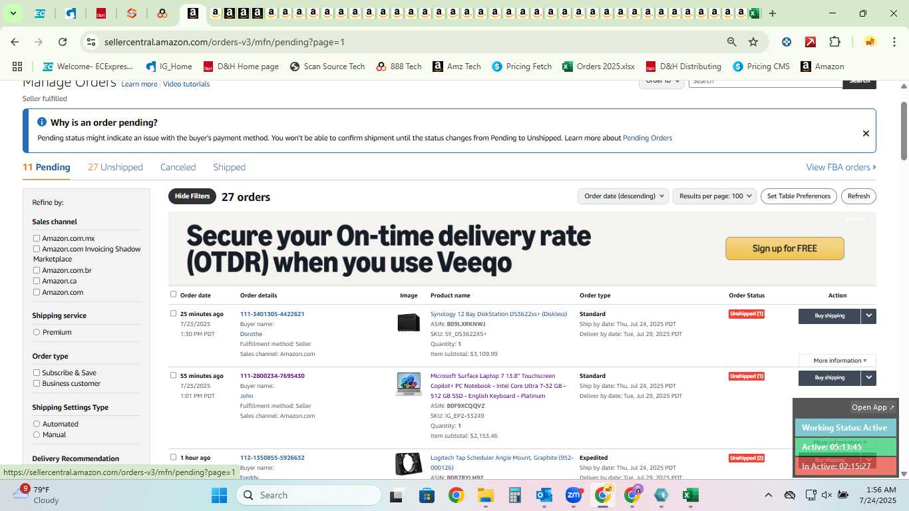Open IG_Home bookmark

pos(169,67)
